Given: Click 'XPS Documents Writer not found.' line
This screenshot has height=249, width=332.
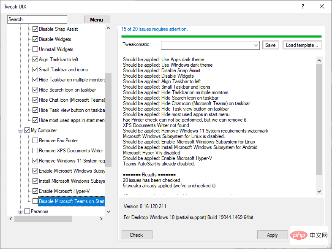Looking at the screenshot, I should pyautogui.click(x=156, y=125).
